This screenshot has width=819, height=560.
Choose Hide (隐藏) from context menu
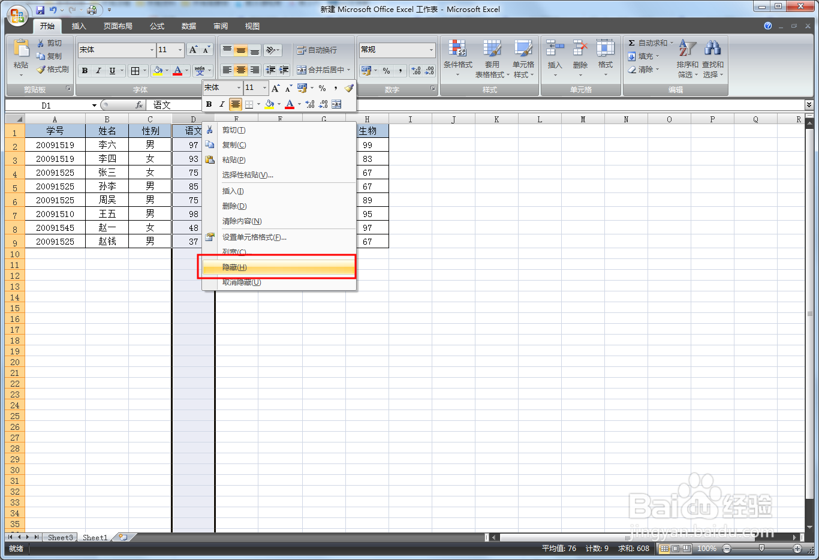279,267
